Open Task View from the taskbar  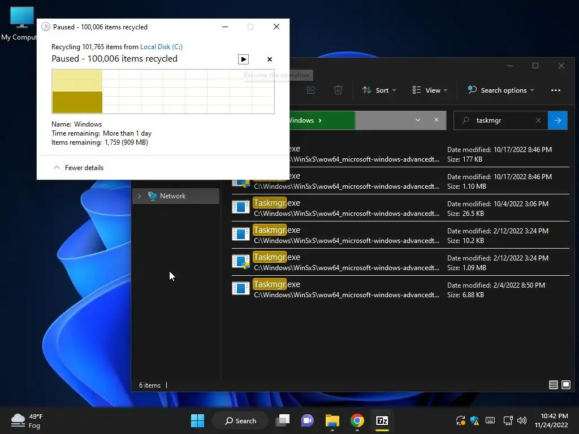[x=283, y=420]
